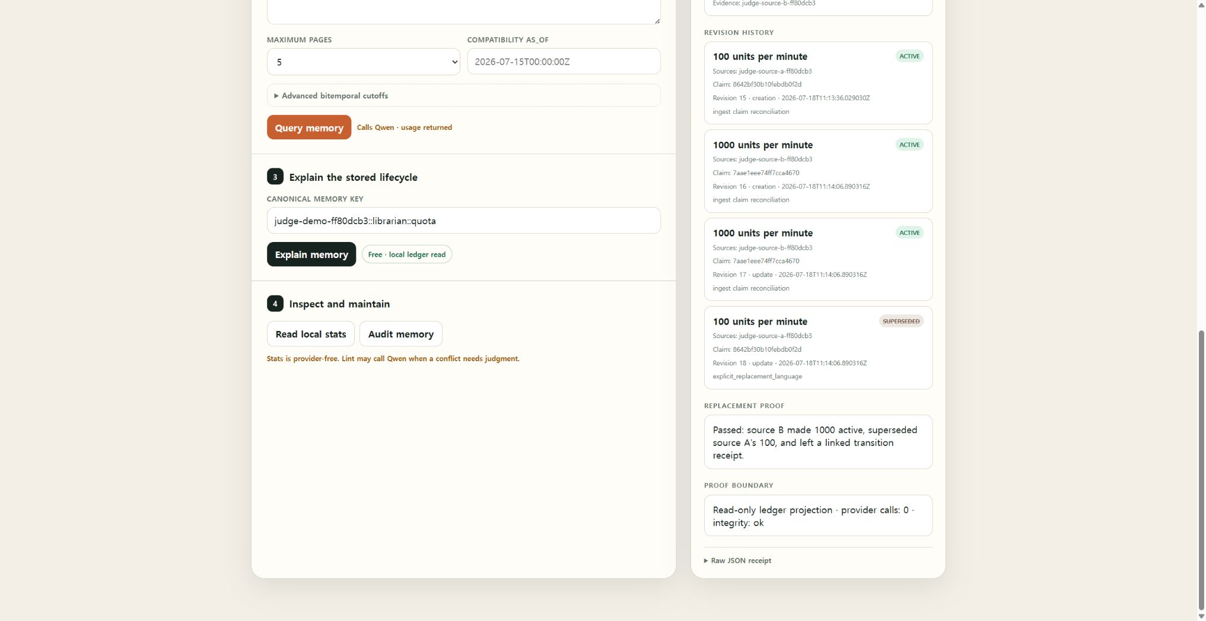
Task: Click the 'Claim: 8642bf30b10febdb0f2d' line in Revision 15
Action: (757, 84)
